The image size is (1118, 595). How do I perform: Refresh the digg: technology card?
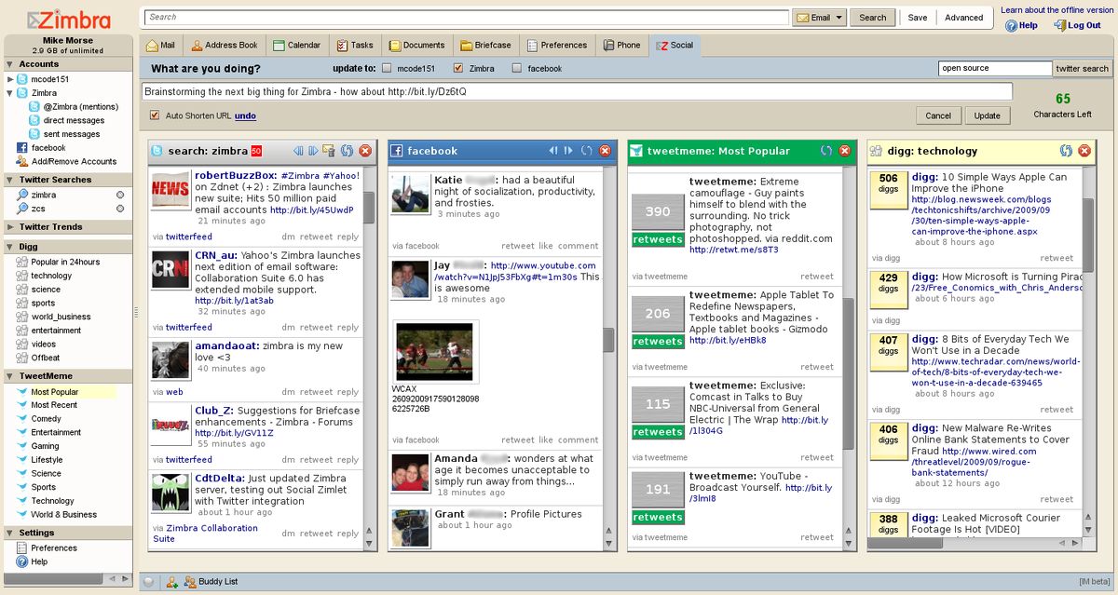(1066, 151)
